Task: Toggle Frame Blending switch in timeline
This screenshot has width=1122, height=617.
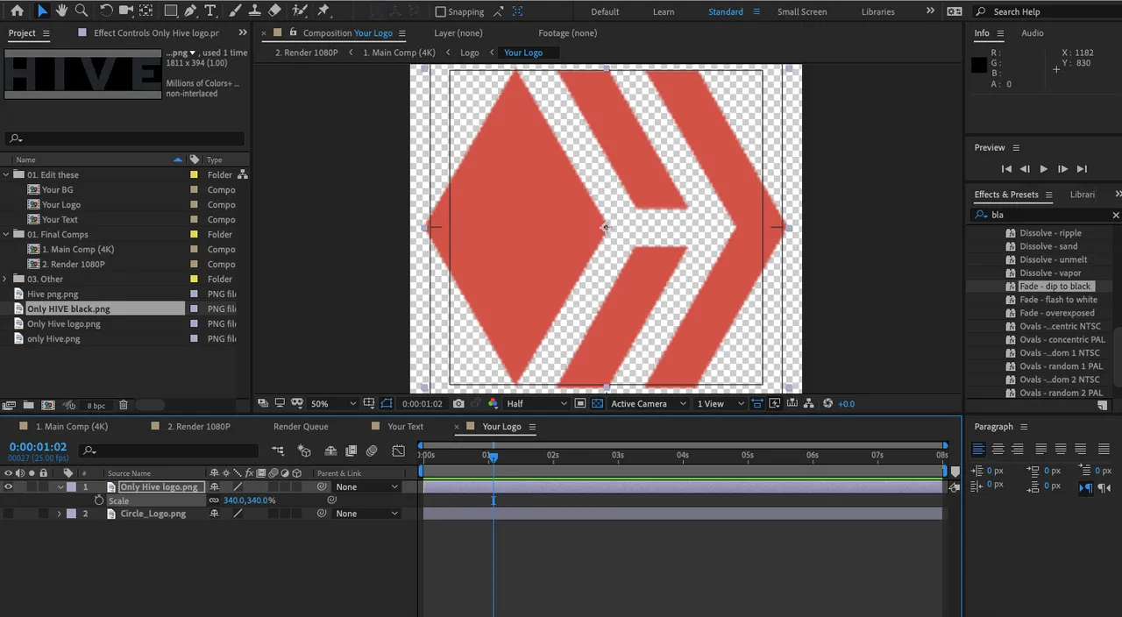Action: click(x=352, y=450)
